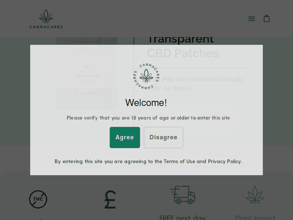Click the 18 years of age verification text
This screenshot has height=220, width=293.
click(x=148, y=118)
